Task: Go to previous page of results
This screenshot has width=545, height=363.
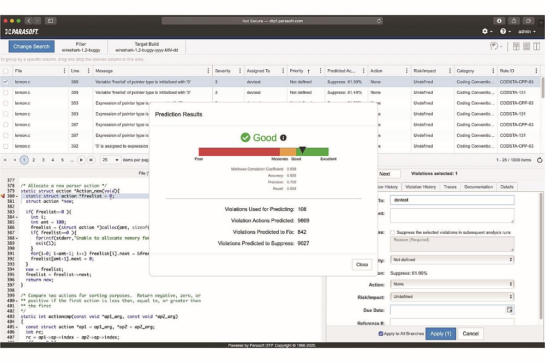Action: click(15, 160)
